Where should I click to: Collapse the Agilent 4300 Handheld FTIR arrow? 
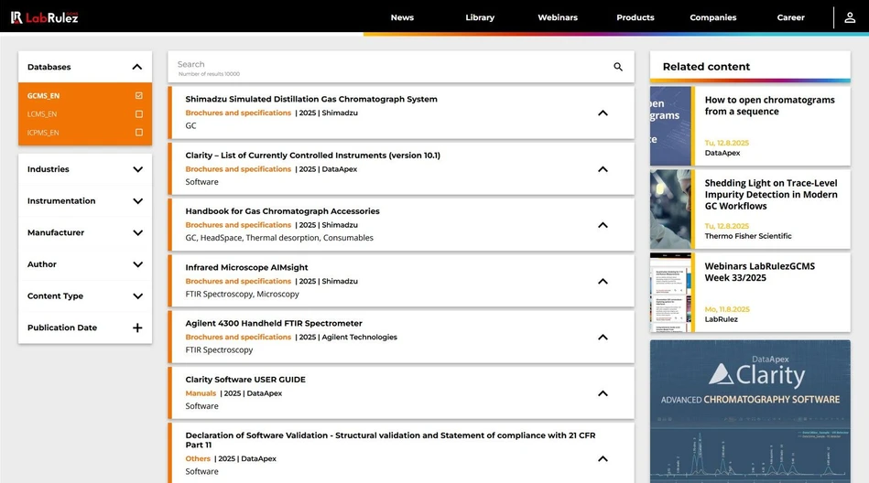[x=603, y=338]
